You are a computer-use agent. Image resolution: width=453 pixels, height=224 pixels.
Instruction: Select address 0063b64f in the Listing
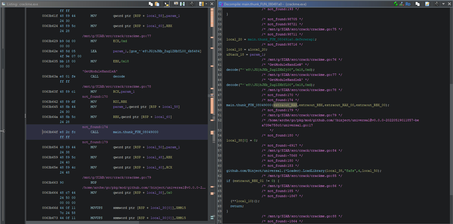[x=50, y=132]
